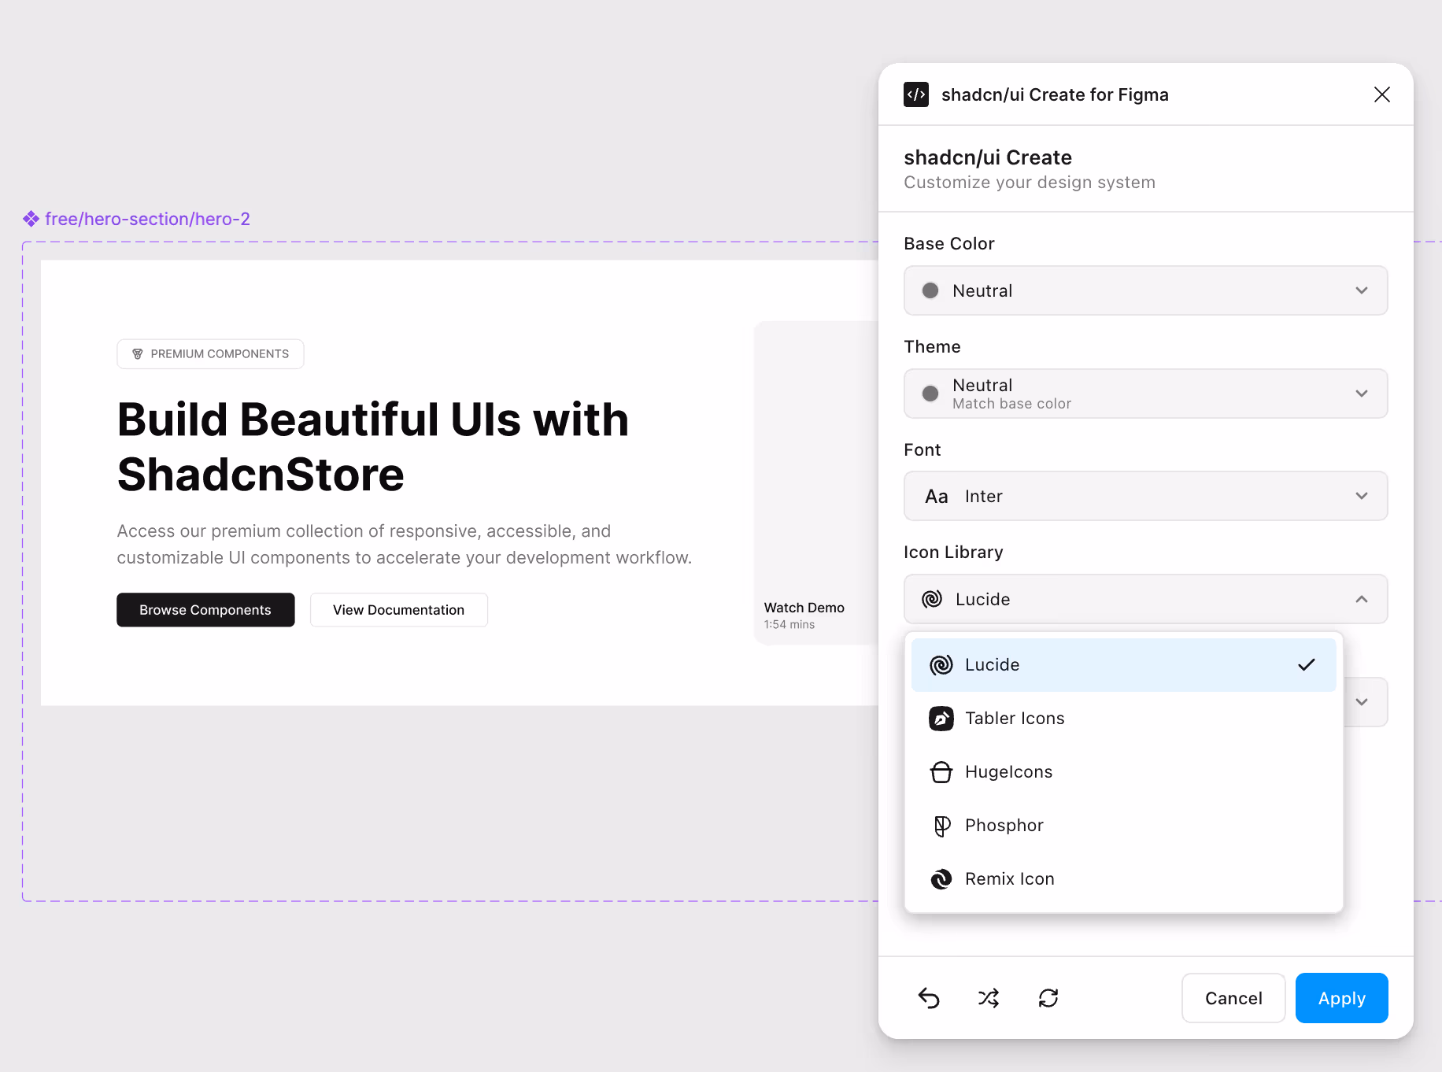
Task: Click the Theme gray swatch dot
Action: [x=930, y=394]
